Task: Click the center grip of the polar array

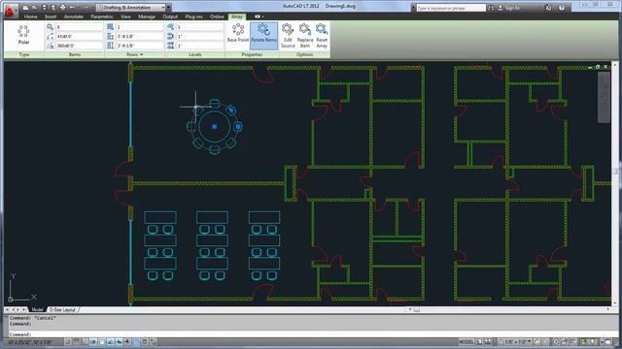Action: point(215,127)
